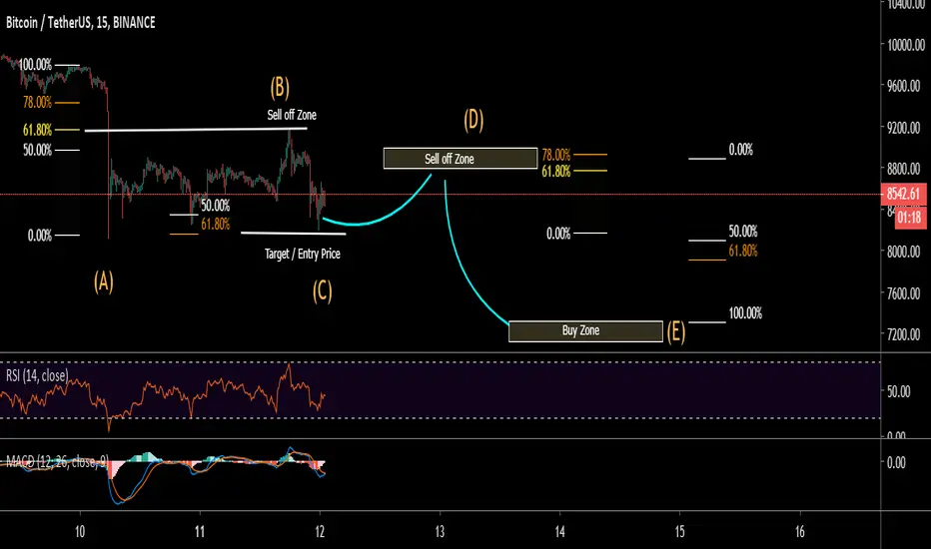The height and width of the screenshot is (549, 931).
Task: Click the 9600.00 price axis label
Action: (x=905, y=86)
